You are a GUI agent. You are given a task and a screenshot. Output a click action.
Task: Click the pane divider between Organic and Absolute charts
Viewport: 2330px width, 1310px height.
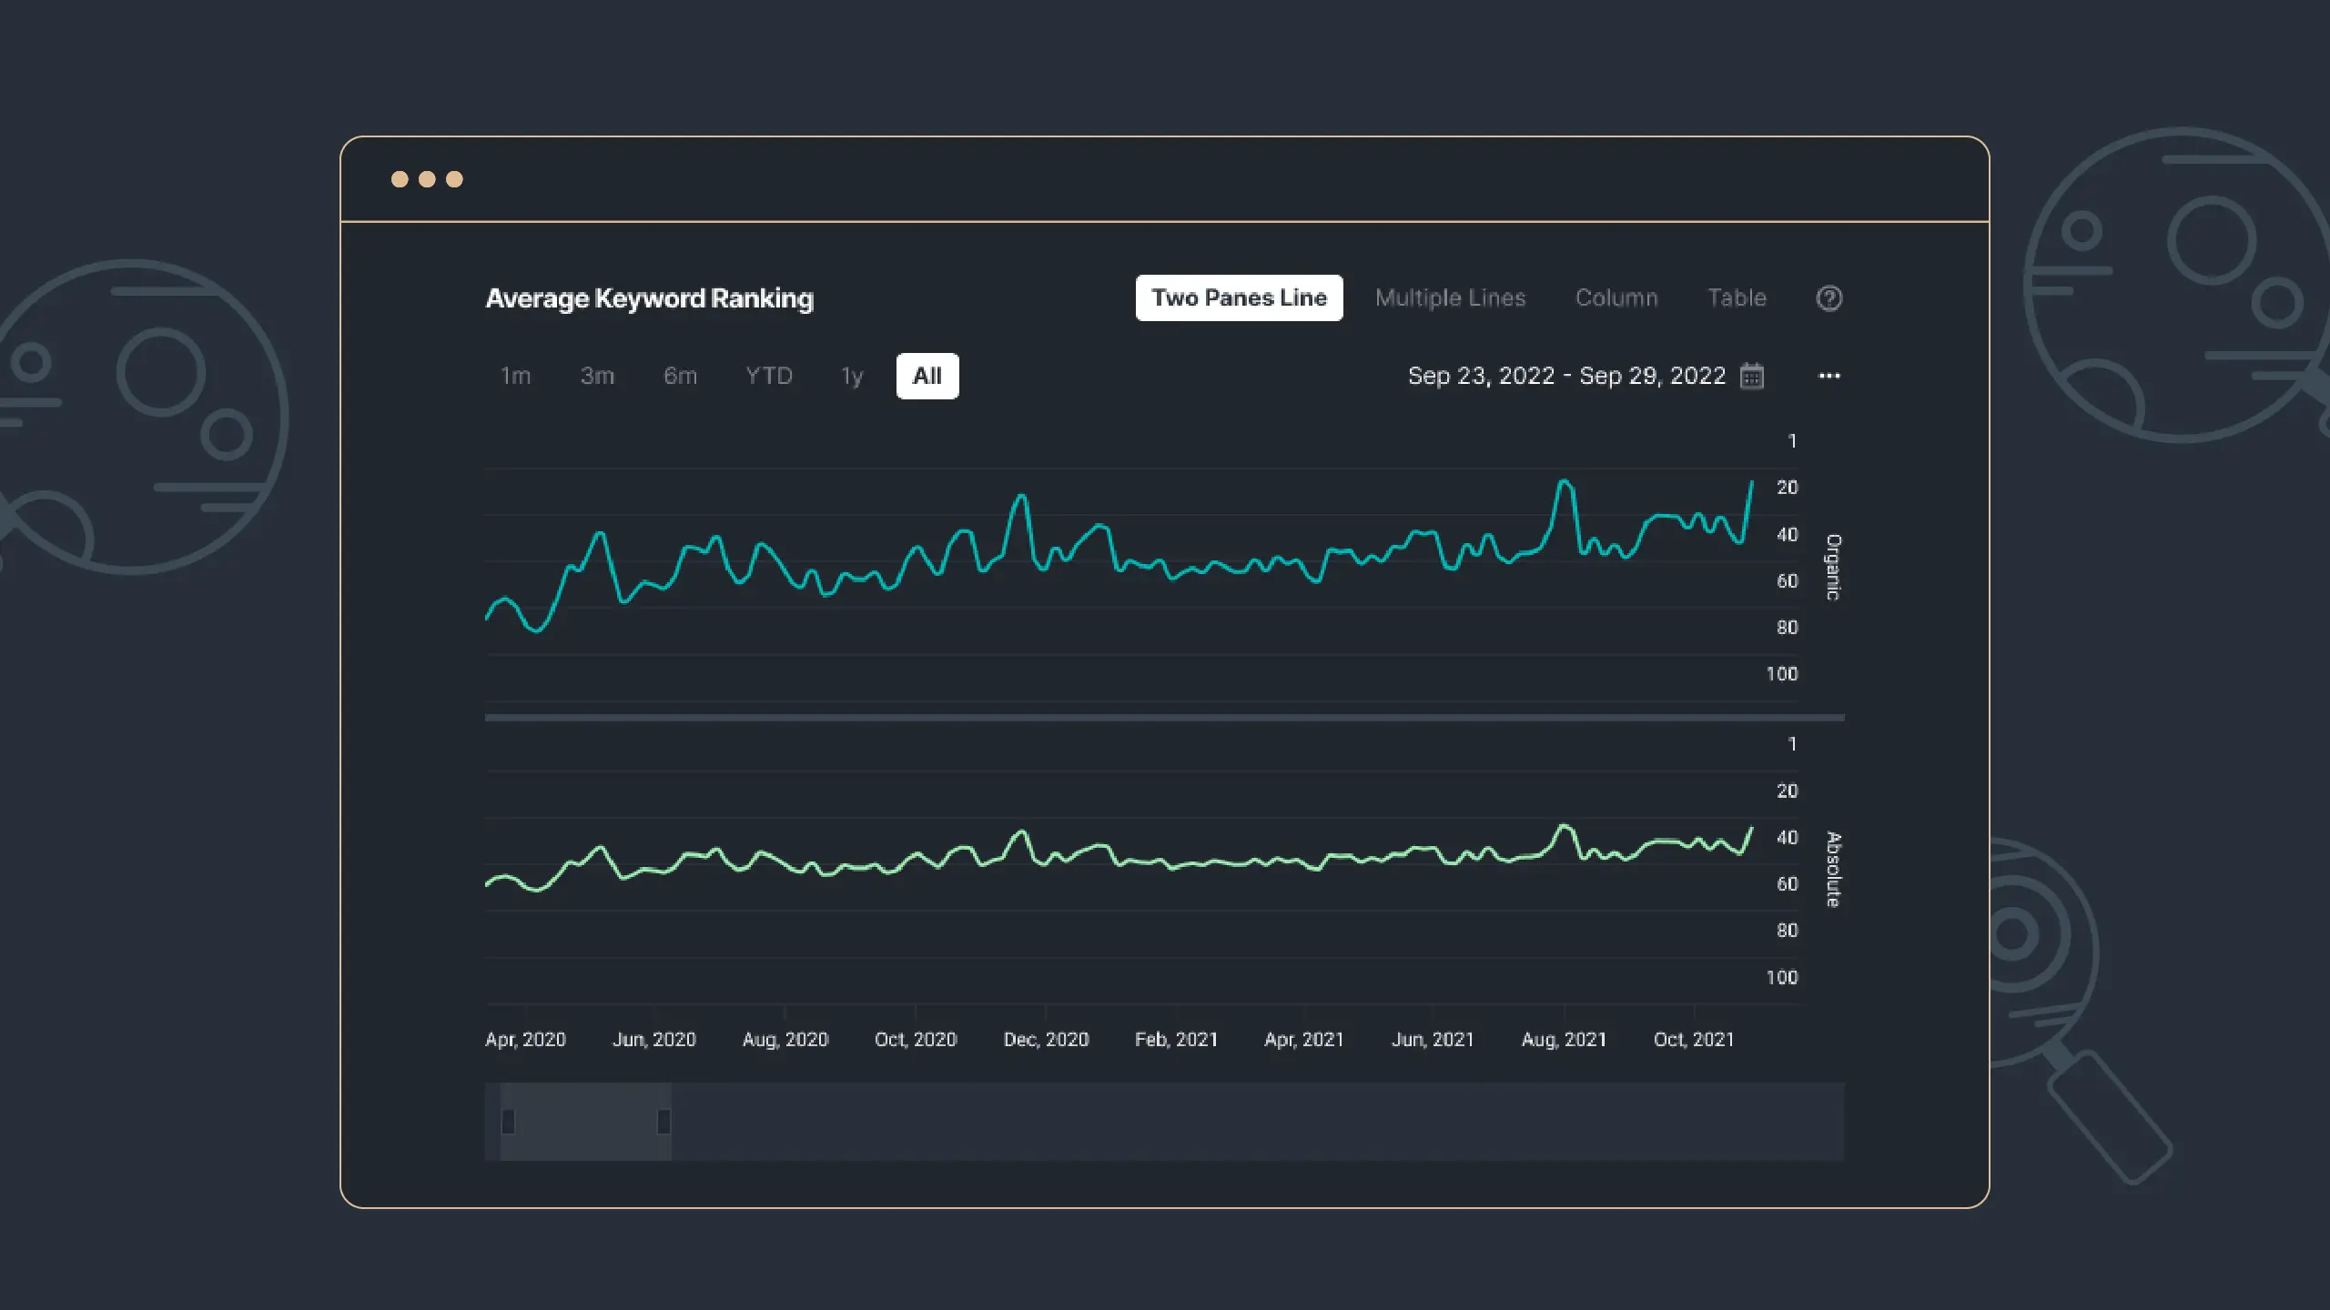(1164, 718)
